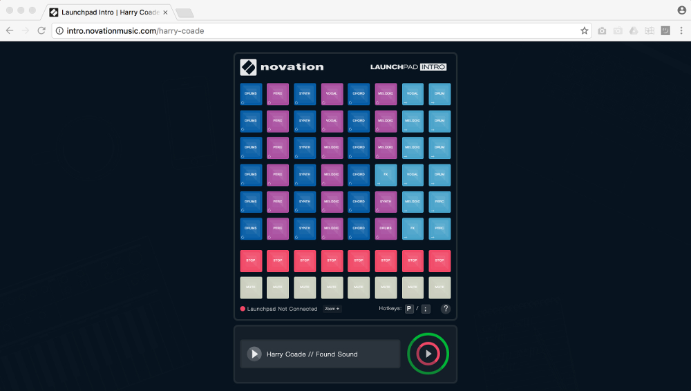This screenshot has width=691, height=391.
Task: Open the question mark help icon
Action: click(446, 309)
